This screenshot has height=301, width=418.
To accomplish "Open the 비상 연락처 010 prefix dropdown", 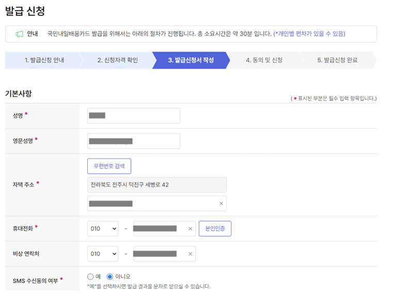I will [103, 254].
